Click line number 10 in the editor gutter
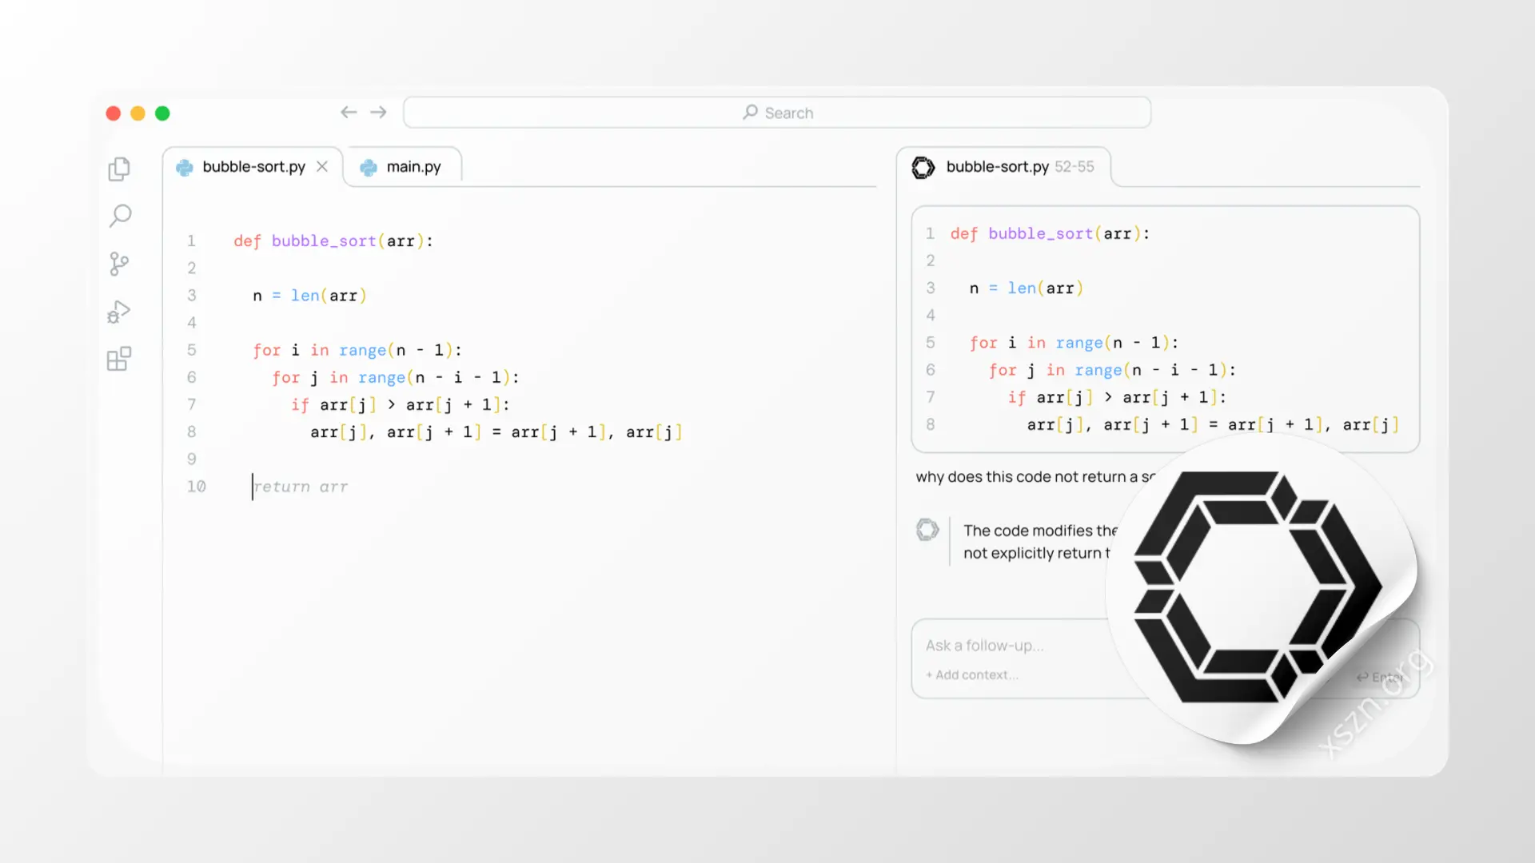 197,487
